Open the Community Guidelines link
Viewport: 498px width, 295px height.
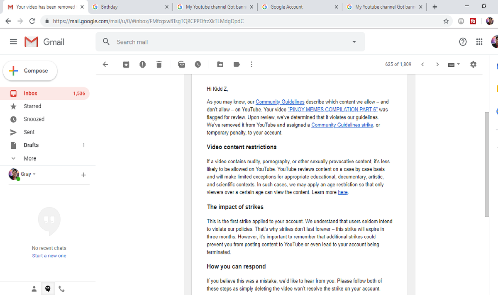[280, 102]
